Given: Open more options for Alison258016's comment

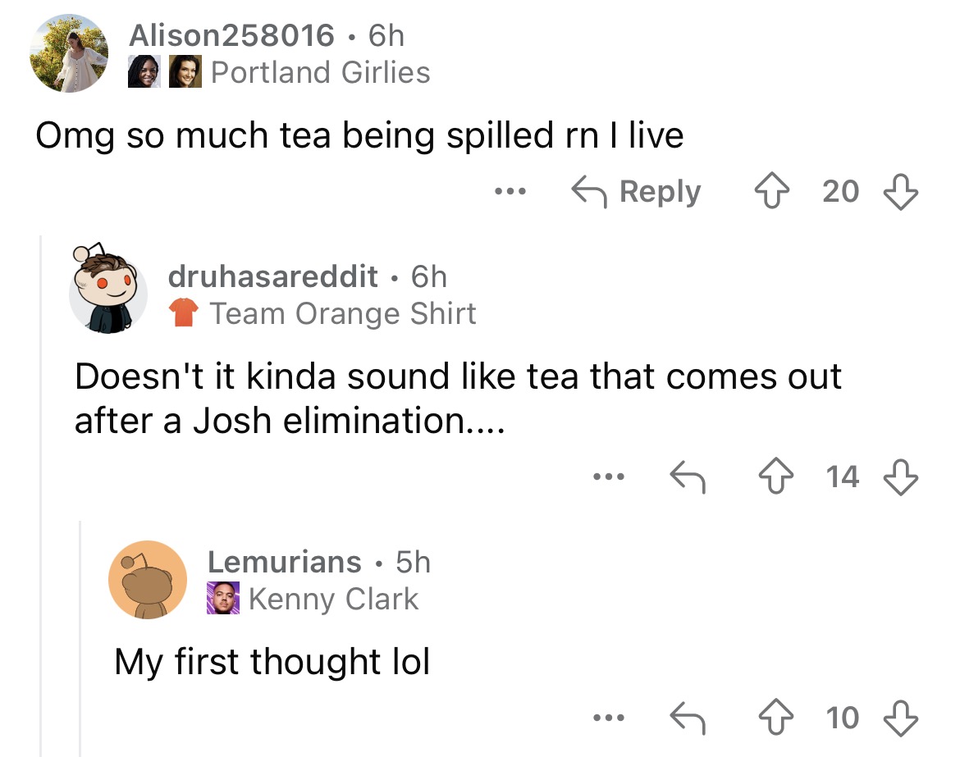Looking at the screenshot, I should click(x=510, y=192).
